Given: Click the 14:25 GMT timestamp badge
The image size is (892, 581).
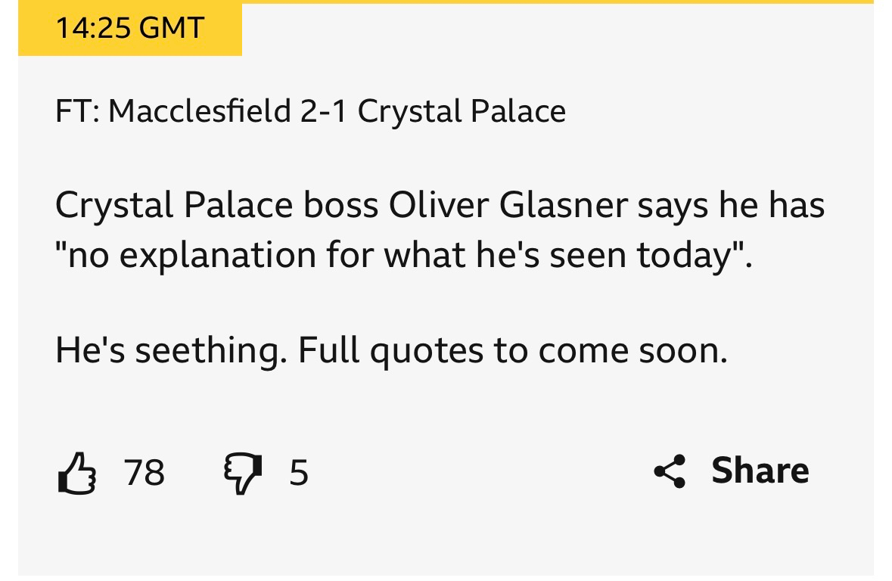Looking at the screenshot, I should 129,29.
